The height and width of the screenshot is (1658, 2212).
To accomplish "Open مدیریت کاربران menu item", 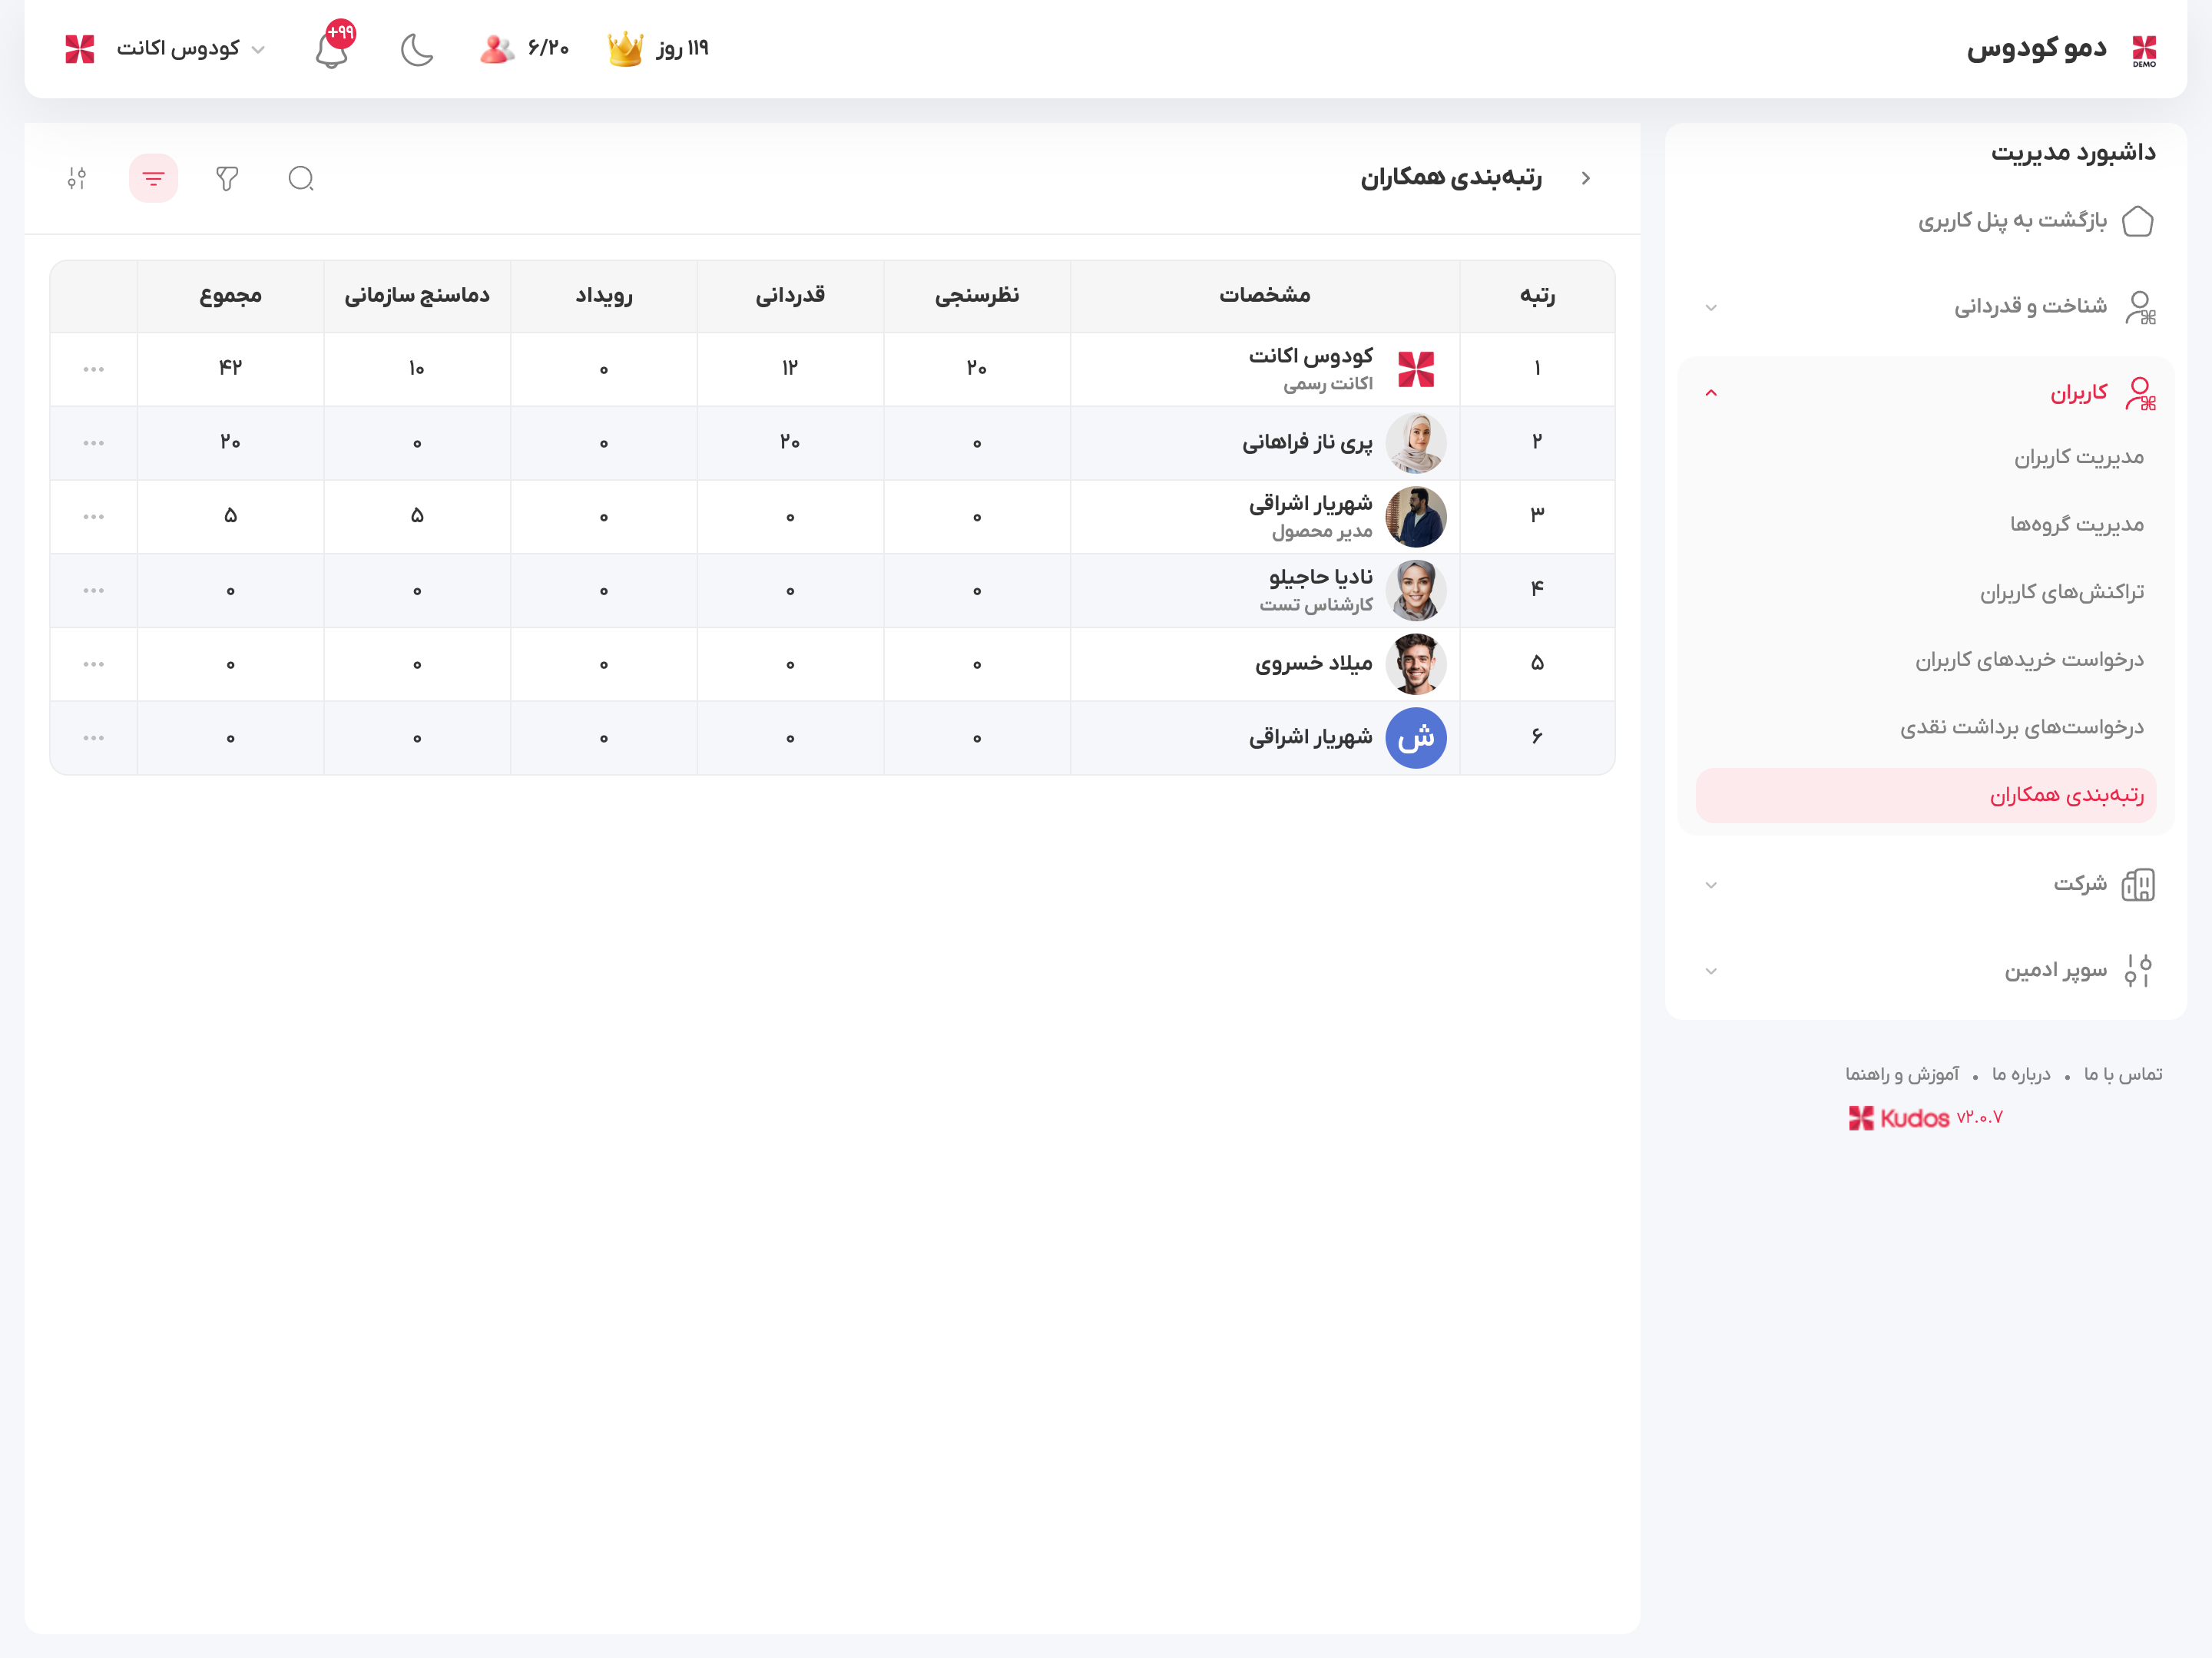I will 2078,457.
